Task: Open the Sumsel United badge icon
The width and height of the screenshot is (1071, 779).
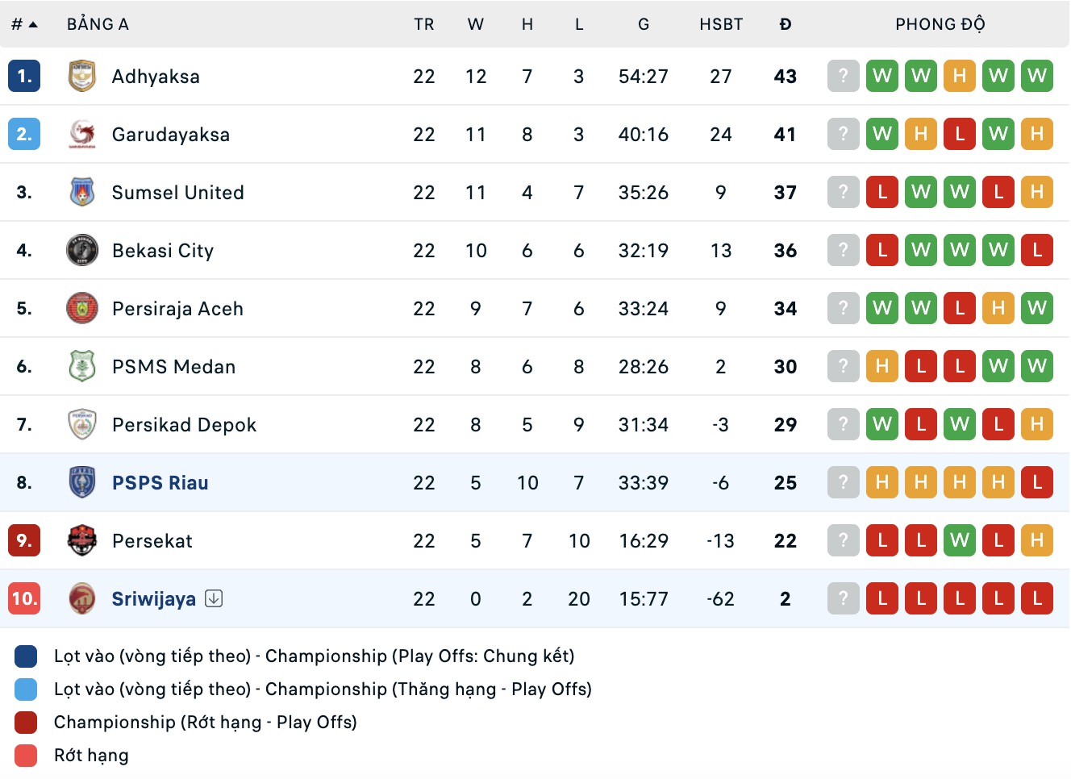Action: 82,193
